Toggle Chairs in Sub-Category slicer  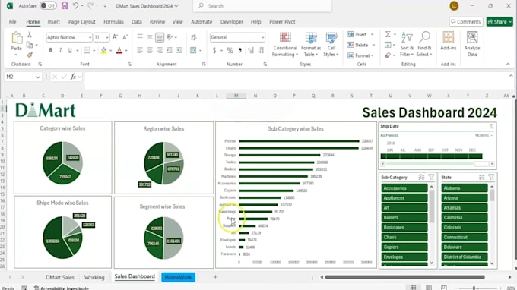coord(404,237)
